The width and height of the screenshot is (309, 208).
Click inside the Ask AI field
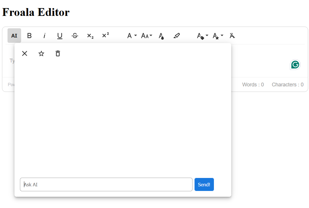[106, 184]
